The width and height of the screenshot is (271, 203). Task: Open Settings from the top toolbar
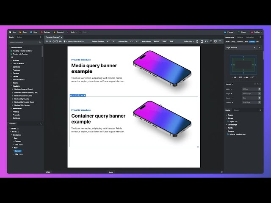(45, 32)
